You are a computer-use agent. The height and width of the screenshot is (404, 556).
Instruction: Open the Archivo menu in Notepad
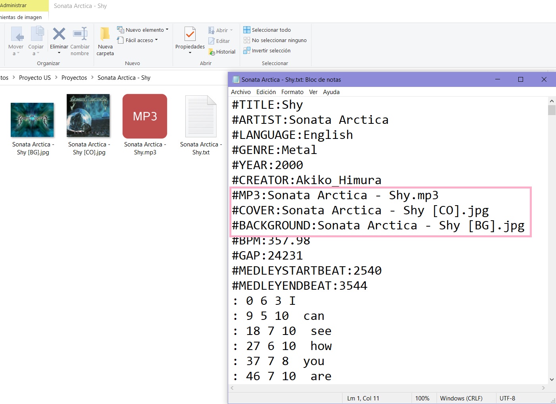[x=240, y=92]
